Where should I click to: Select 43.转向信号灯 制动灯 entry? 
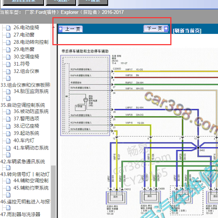[x=25, y=174]
